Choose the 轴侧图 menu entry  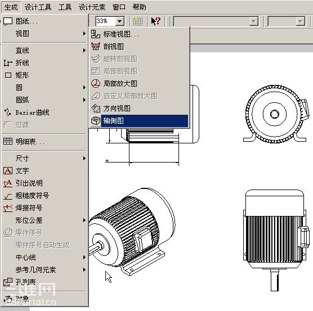[x=139, y=121]
